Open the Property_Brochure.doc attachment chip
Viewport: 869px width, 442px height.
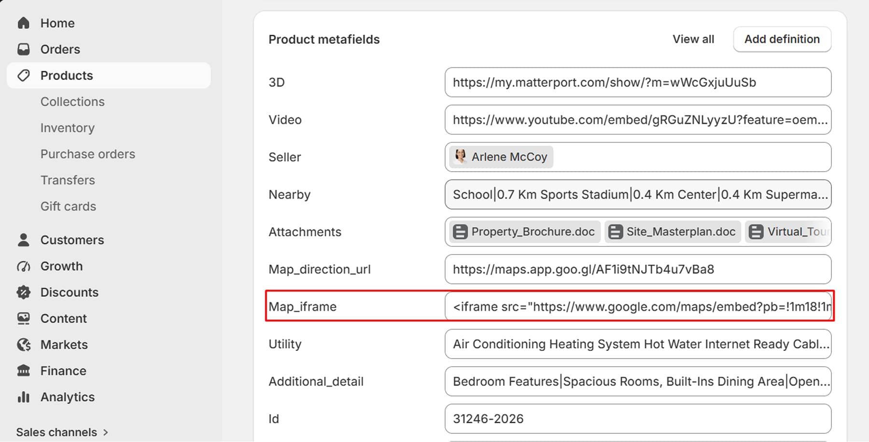click(525, 232)
